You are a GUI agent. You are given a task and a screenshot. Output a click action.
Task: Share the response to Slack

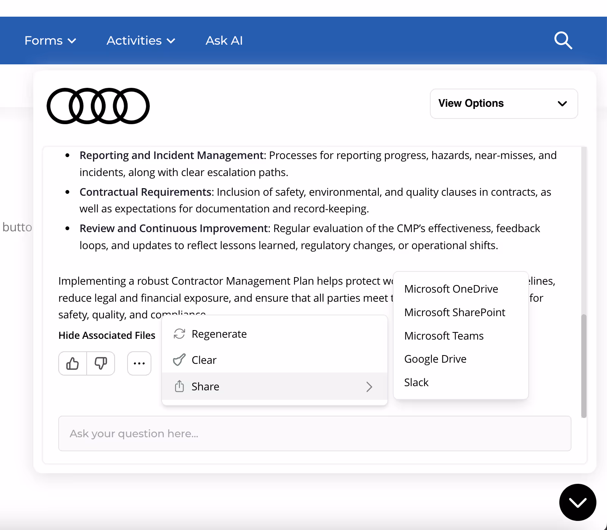416,382
